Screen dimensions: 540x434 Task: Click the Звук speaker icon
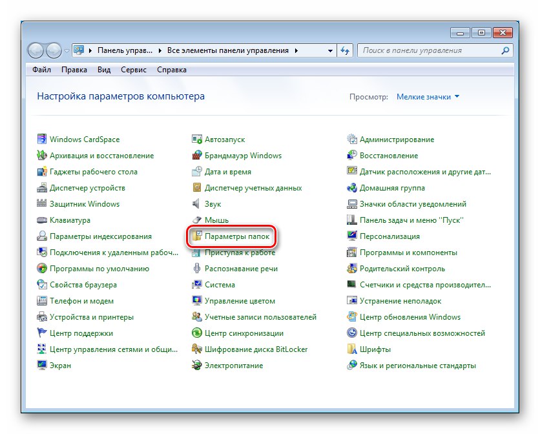(x=196, y=203)
